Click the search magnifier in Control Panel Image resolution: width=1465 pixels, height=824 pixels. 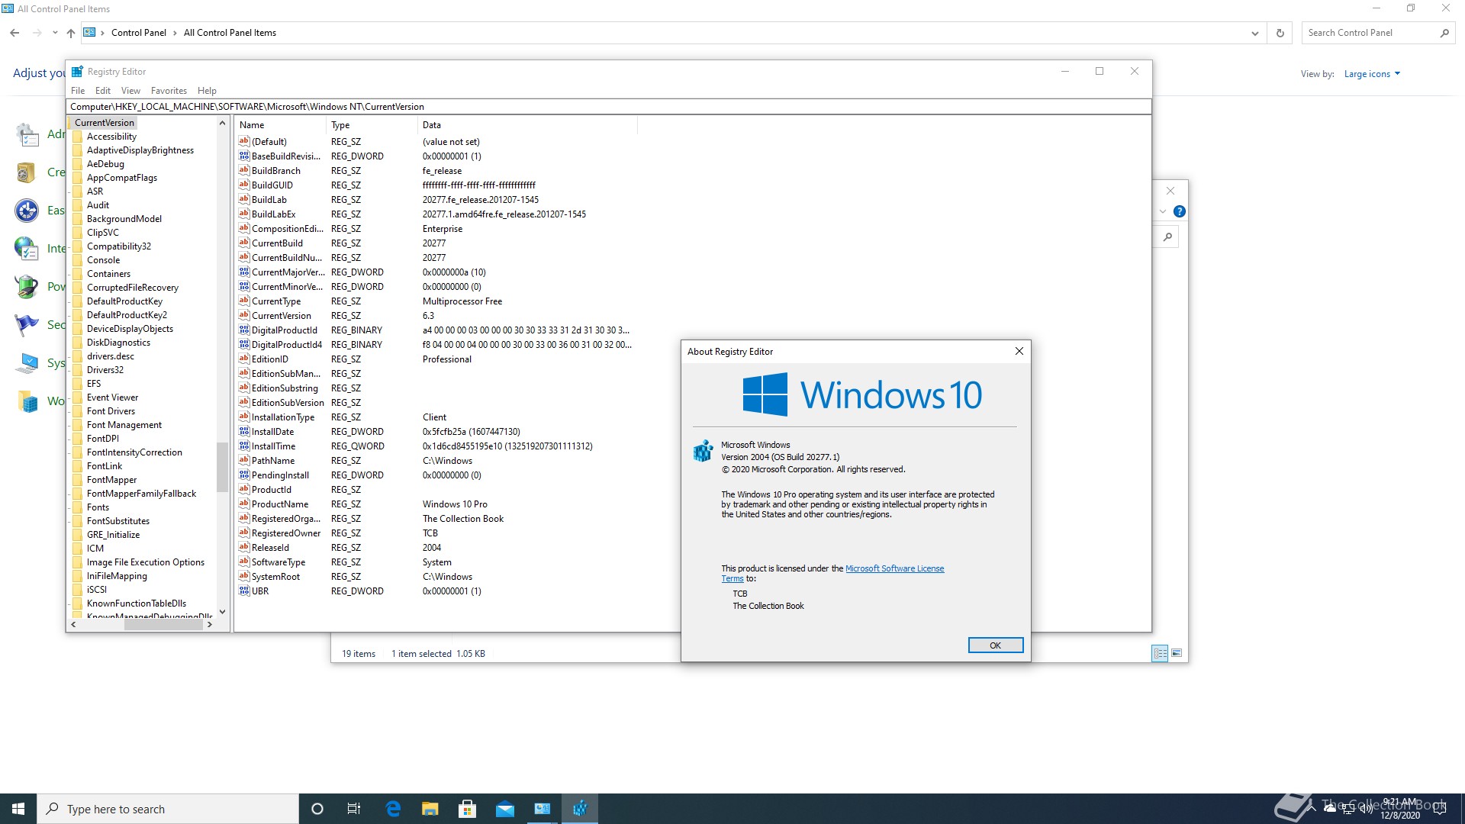point(1444,33)
